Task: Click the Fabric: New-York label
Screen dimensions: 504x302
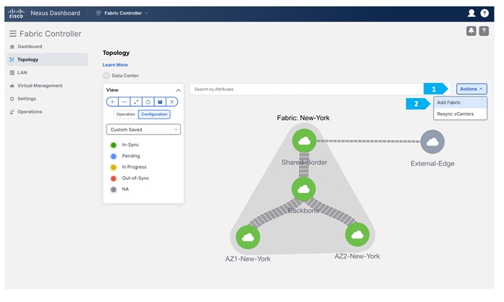Action: pos(303,118)
